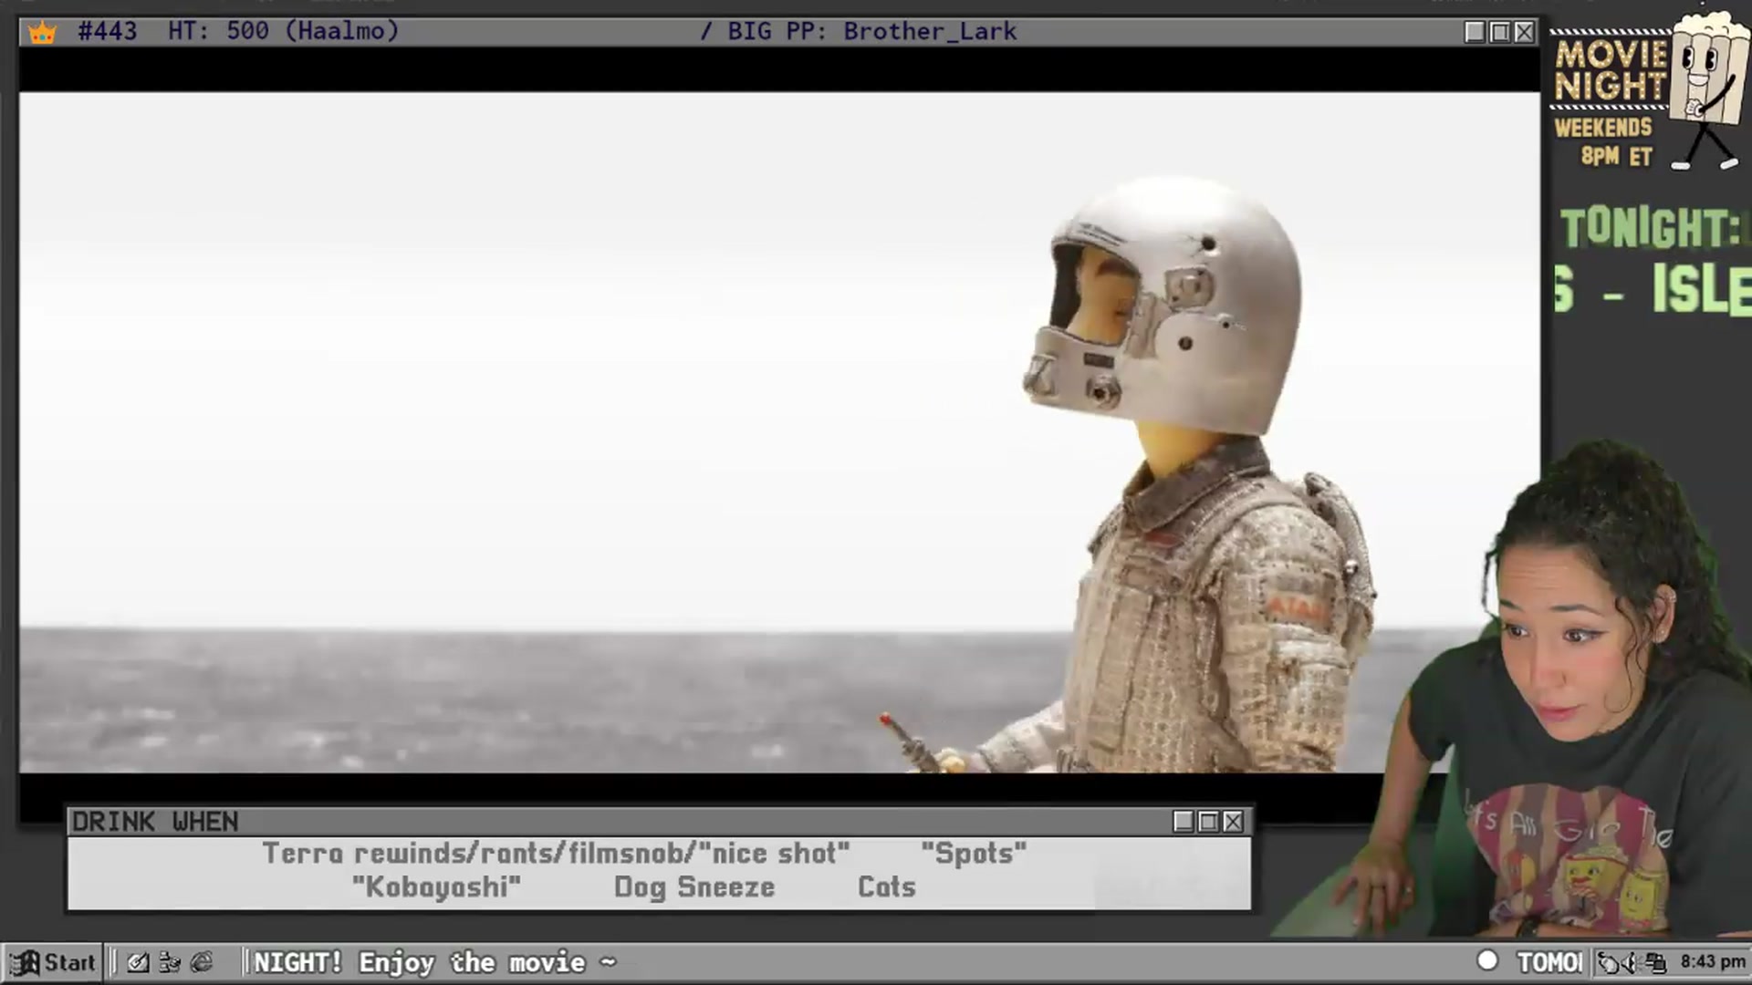Launch Internet Explorer from quick launch
This screenshot has height=985, width=1752.
(202, 962)
